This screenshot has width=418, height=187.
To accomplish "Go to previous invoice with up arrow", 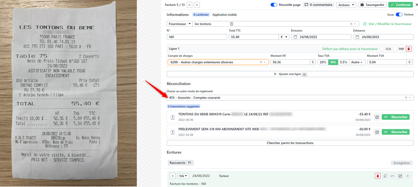I will point(190,5).
